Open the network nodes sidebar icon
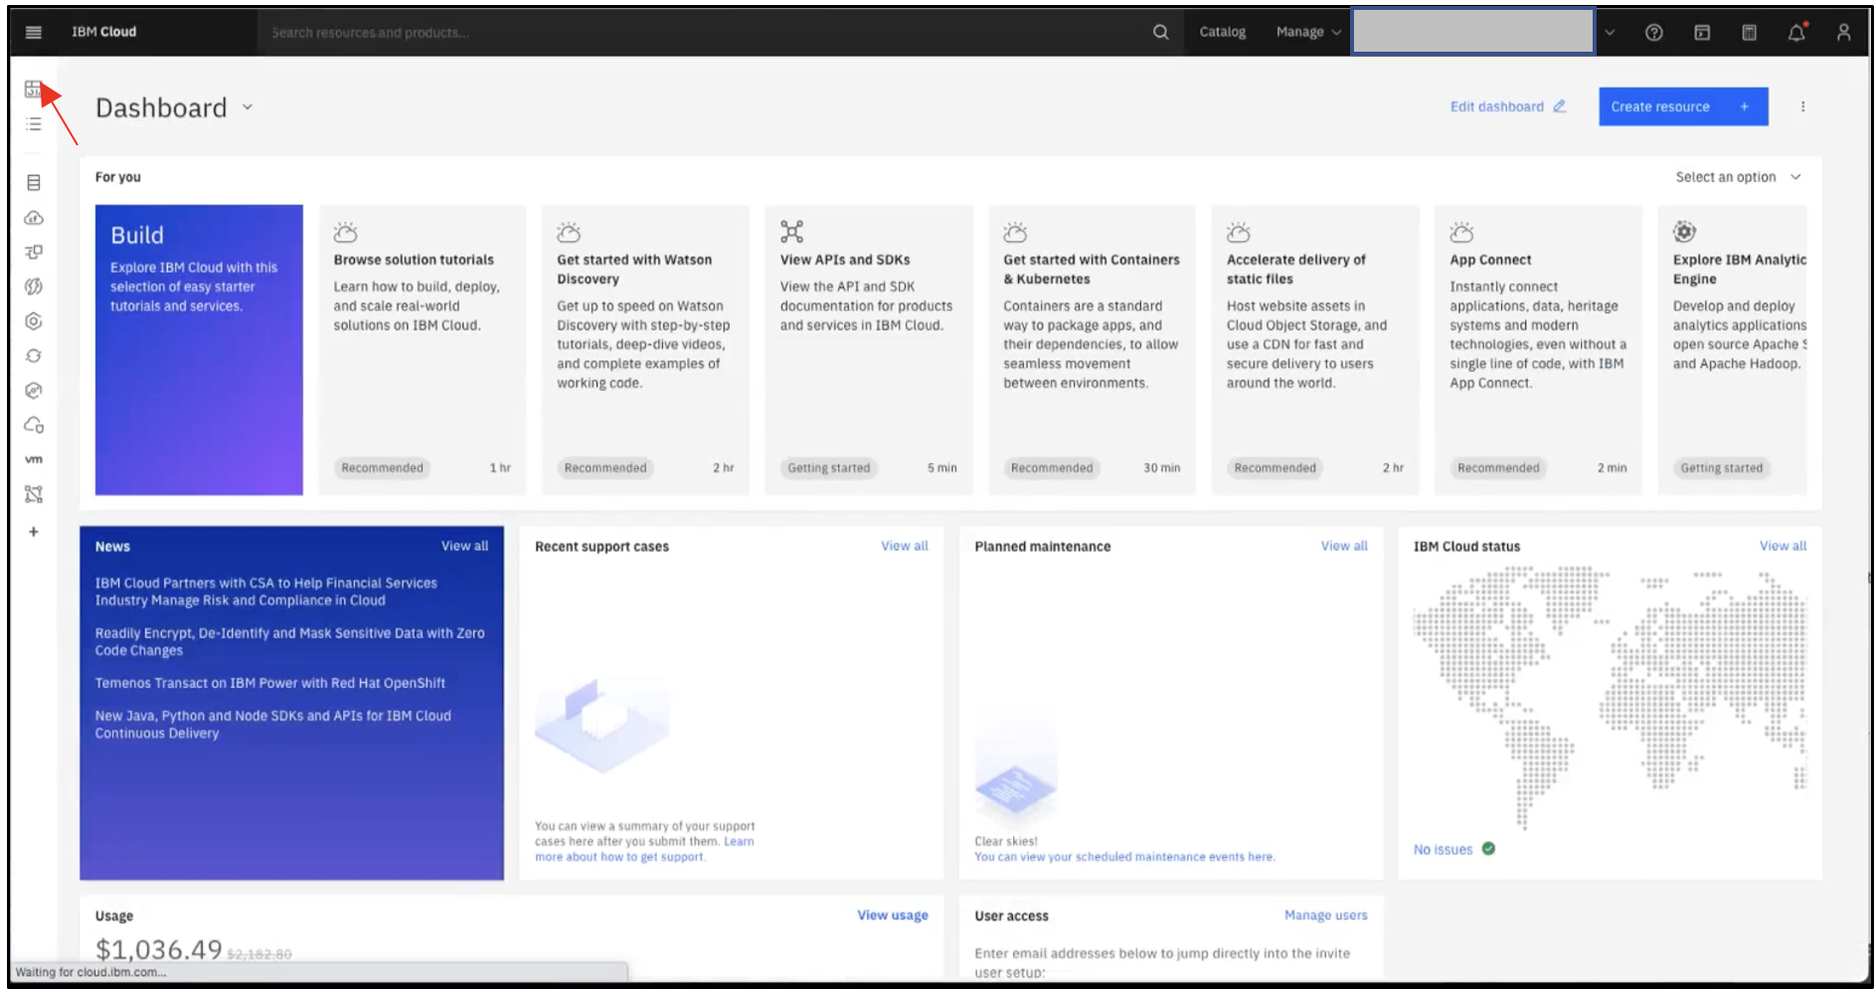The height and width of the screenshot is (992, 1875). tap(33, 494)
